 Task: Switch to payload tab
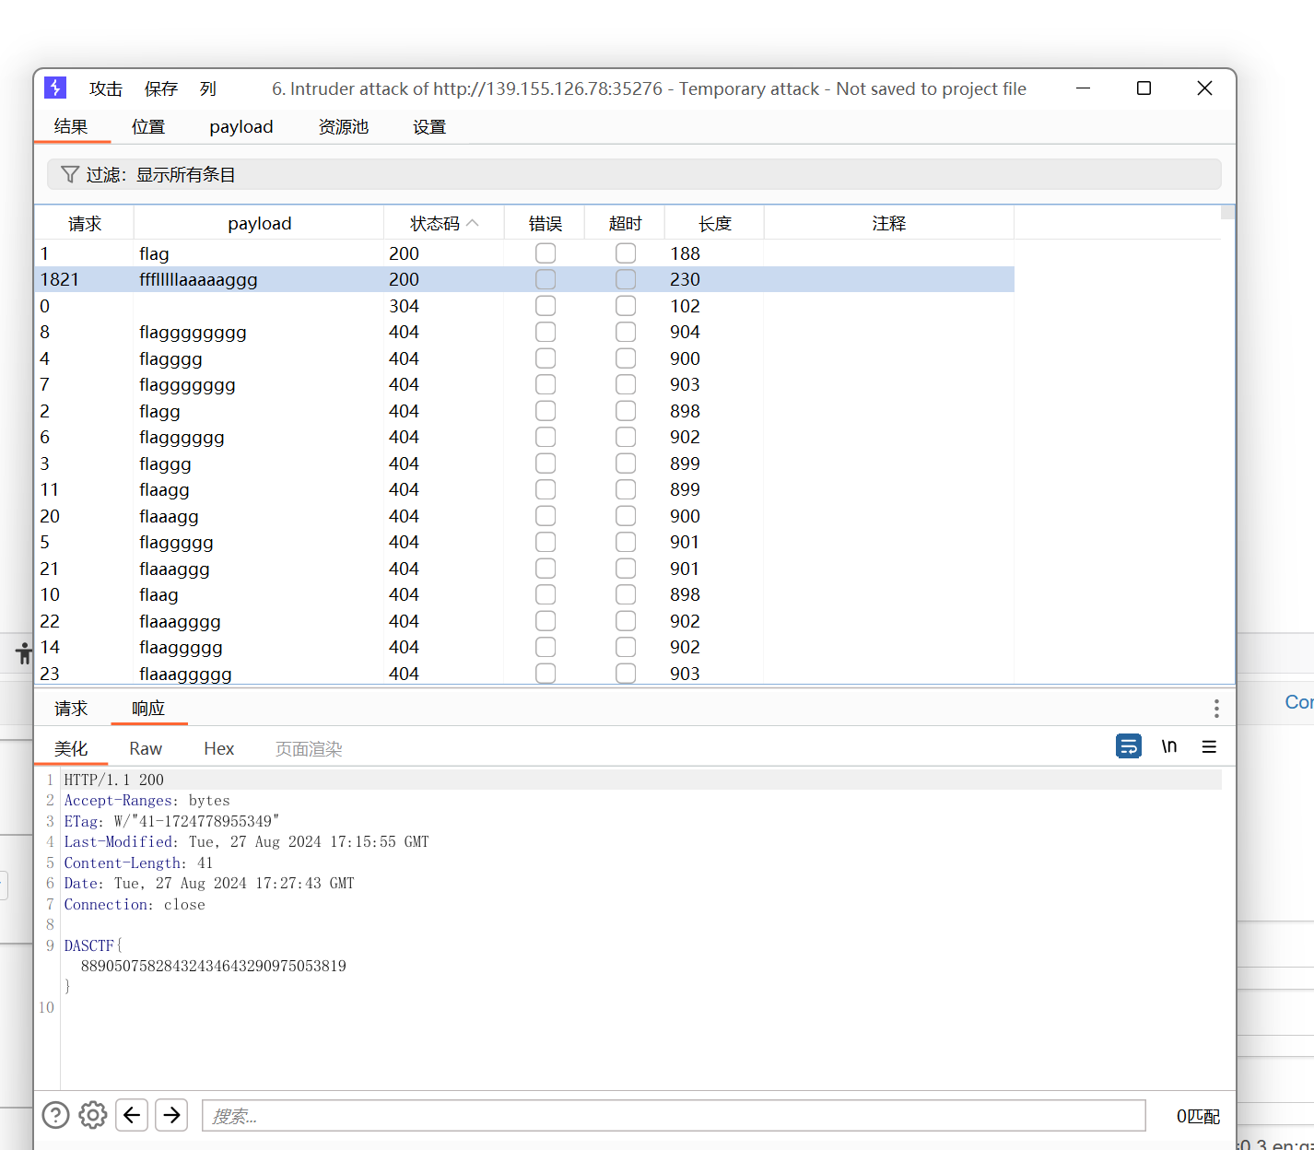tap(241, 126)
